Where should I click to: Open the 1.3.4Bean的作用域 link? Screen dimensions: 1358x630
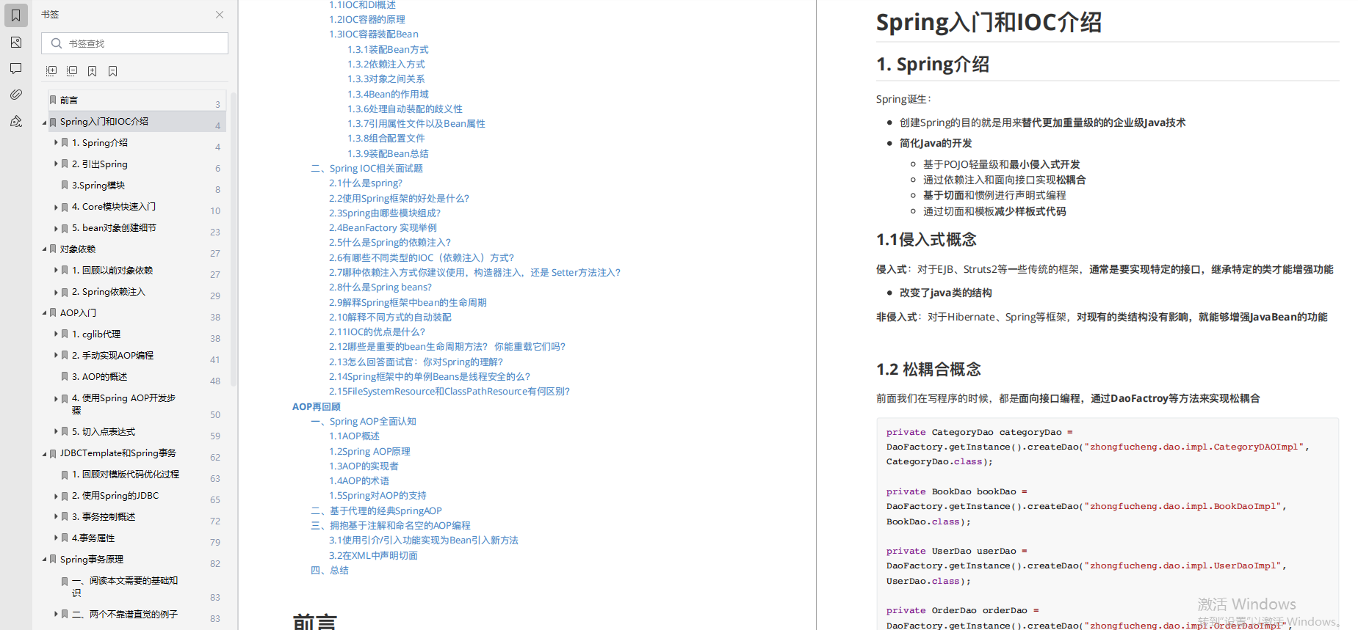(x=388, y=95)
